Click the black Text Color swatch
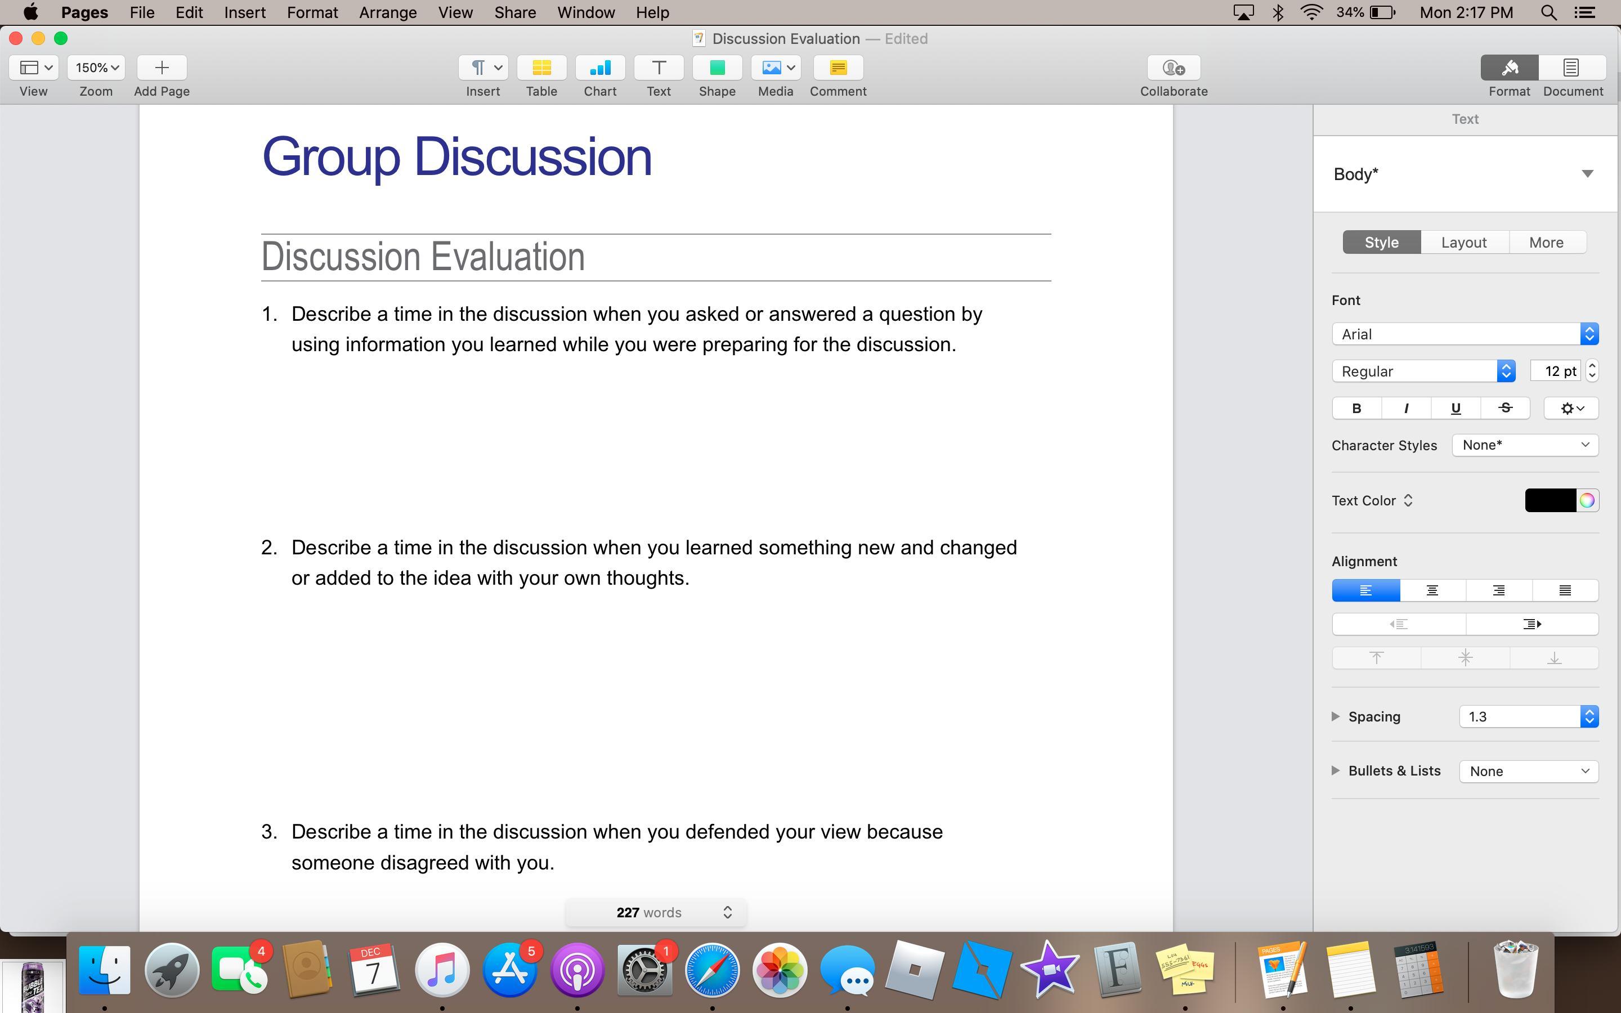This screenshot has height=1013, width=1621. tap(1550, 500)
